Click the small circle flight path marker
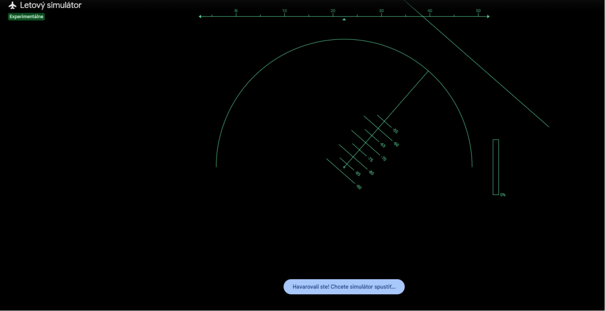The width and height of the screenshot is (605, 311). tap(344, 167)
